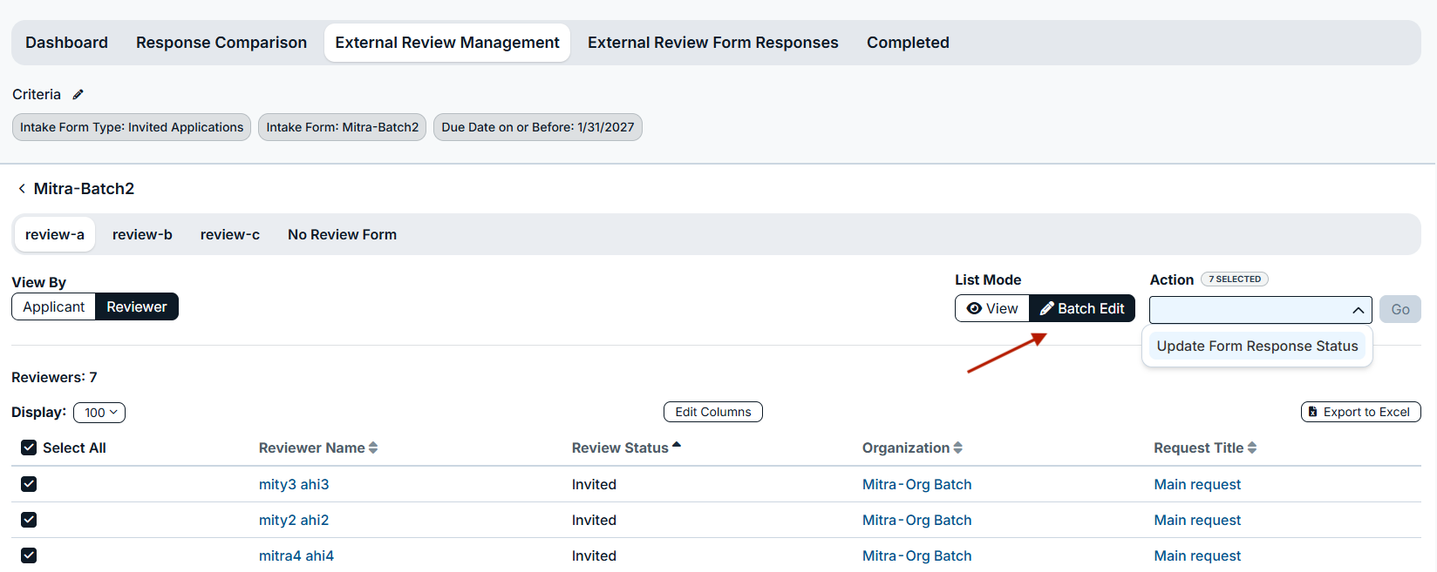The width and height of the screenshot is (1437, 572).
Task: Sort by Review Status arrow
Action: pos(677,445)
